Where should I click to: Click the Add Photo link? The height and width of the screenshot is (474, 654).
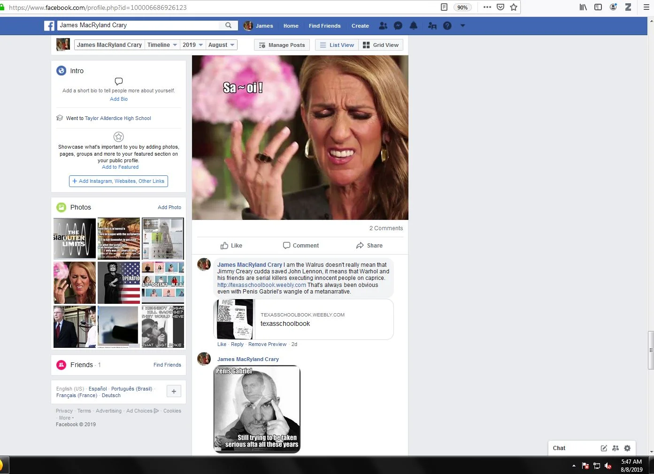click(169, 207)
